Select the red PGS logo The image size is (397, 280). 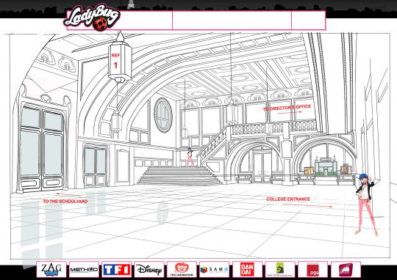point(312,270)
